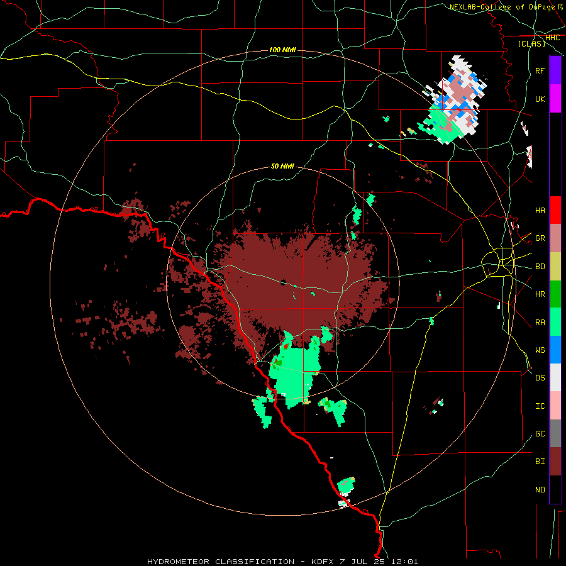Image resolution: width=566 pixels, height=566 pixels.
Task: Click the BD legend label
Action: pyautogui.click(x=540, y=267)
